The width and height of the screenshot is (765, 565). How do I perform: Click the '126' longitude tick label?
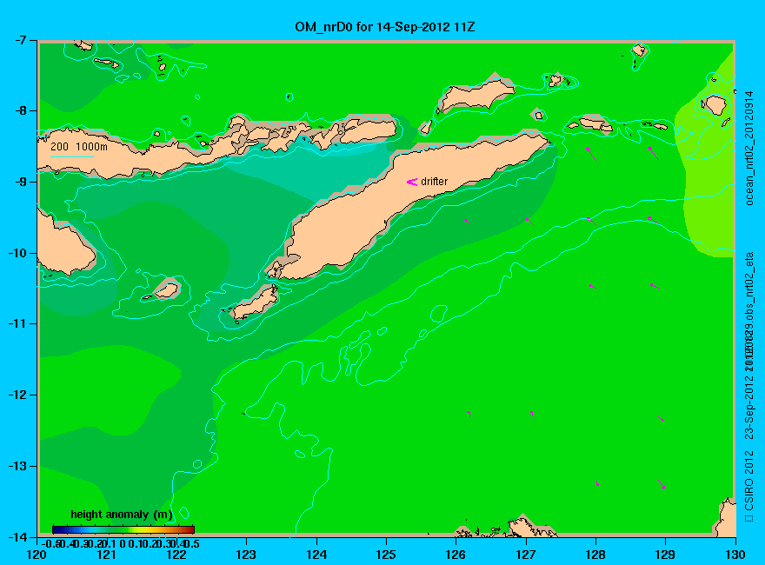[456, 555]
